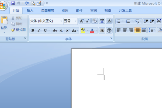Image resolution: width=162 pixels, height=108 pixels.
Task: Open the 剪贴板 pane launcher
Action: tap(25, 38)
